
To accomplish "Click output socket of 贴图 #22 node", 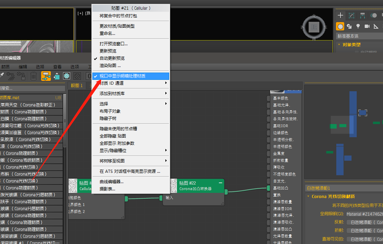I will point(226,192).
